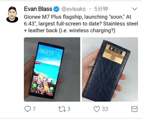Screen dimensions: 142x120
Task: Click the retweet count 3
Action: click(69, 109)
